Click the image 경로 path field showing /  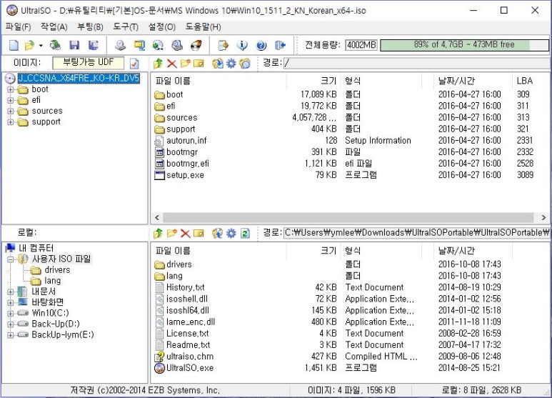coord(416,64)
